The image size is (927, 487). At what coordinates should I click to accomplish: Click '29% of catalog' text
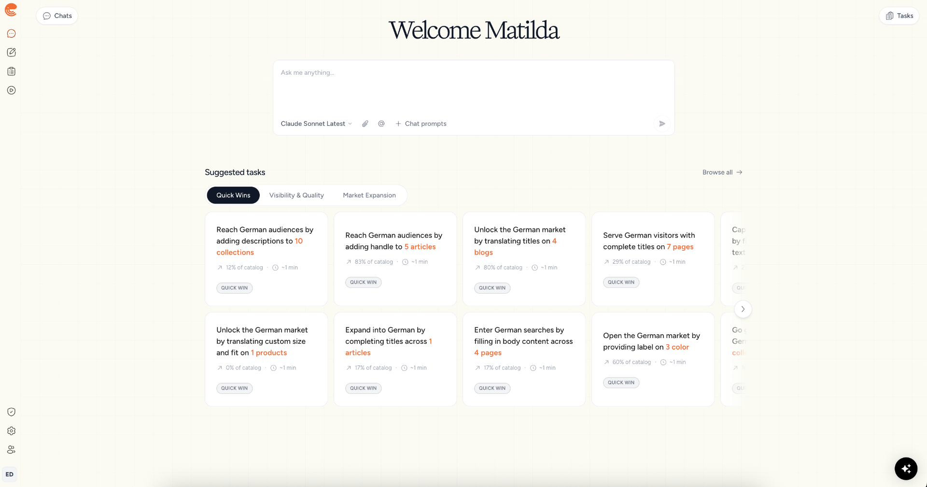pos(632,262)
